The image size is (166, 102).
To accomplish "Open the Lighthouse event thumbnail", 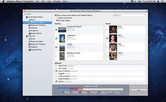I will [x=62, y=39].
